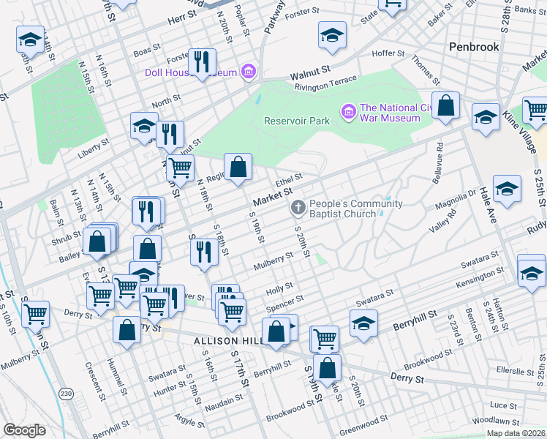The image size is (547, 439).
Task: Click the National Civil War Museum marker
Action: pos(348,112)
